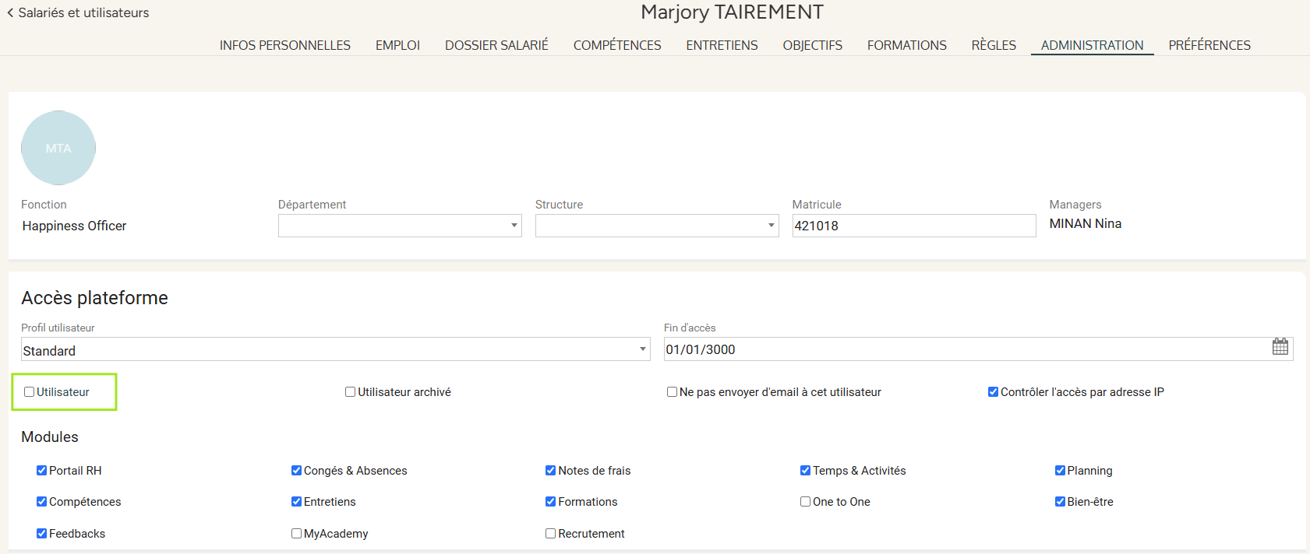
Task: Enable the Utilisateur checkbox
Action: coord(30,392)
